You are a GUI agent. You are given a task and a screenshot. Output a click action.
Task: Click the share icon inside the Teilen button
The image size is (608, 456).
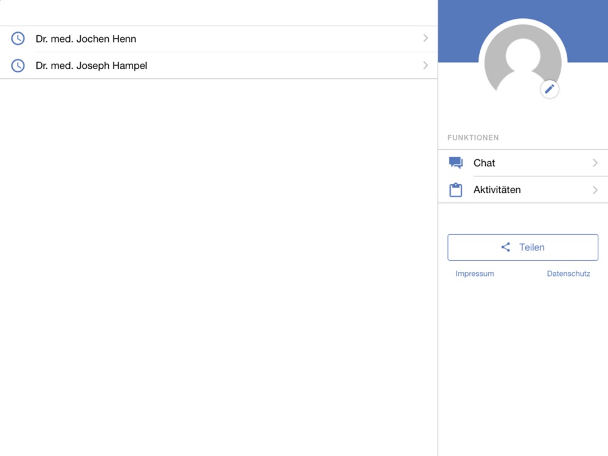click(x=506, y=247)
